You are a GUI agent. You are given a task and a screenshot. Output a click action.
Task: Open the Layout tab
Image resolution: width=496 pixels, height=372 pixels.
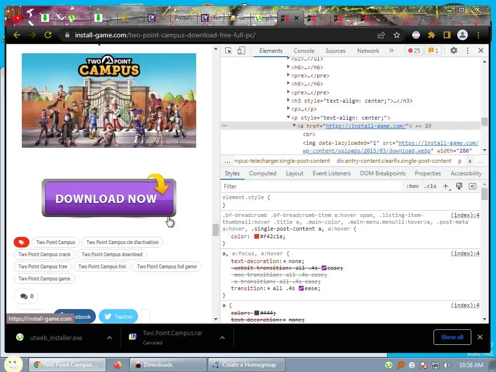point(294,173)
